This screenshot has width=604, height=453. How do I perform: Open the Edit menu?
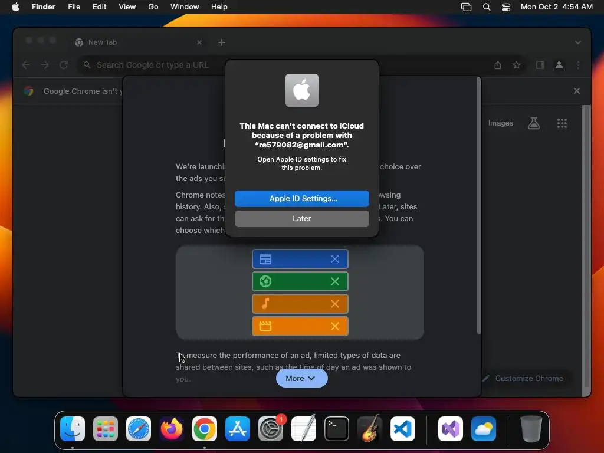pyautogui.click(x=99, y=7)
